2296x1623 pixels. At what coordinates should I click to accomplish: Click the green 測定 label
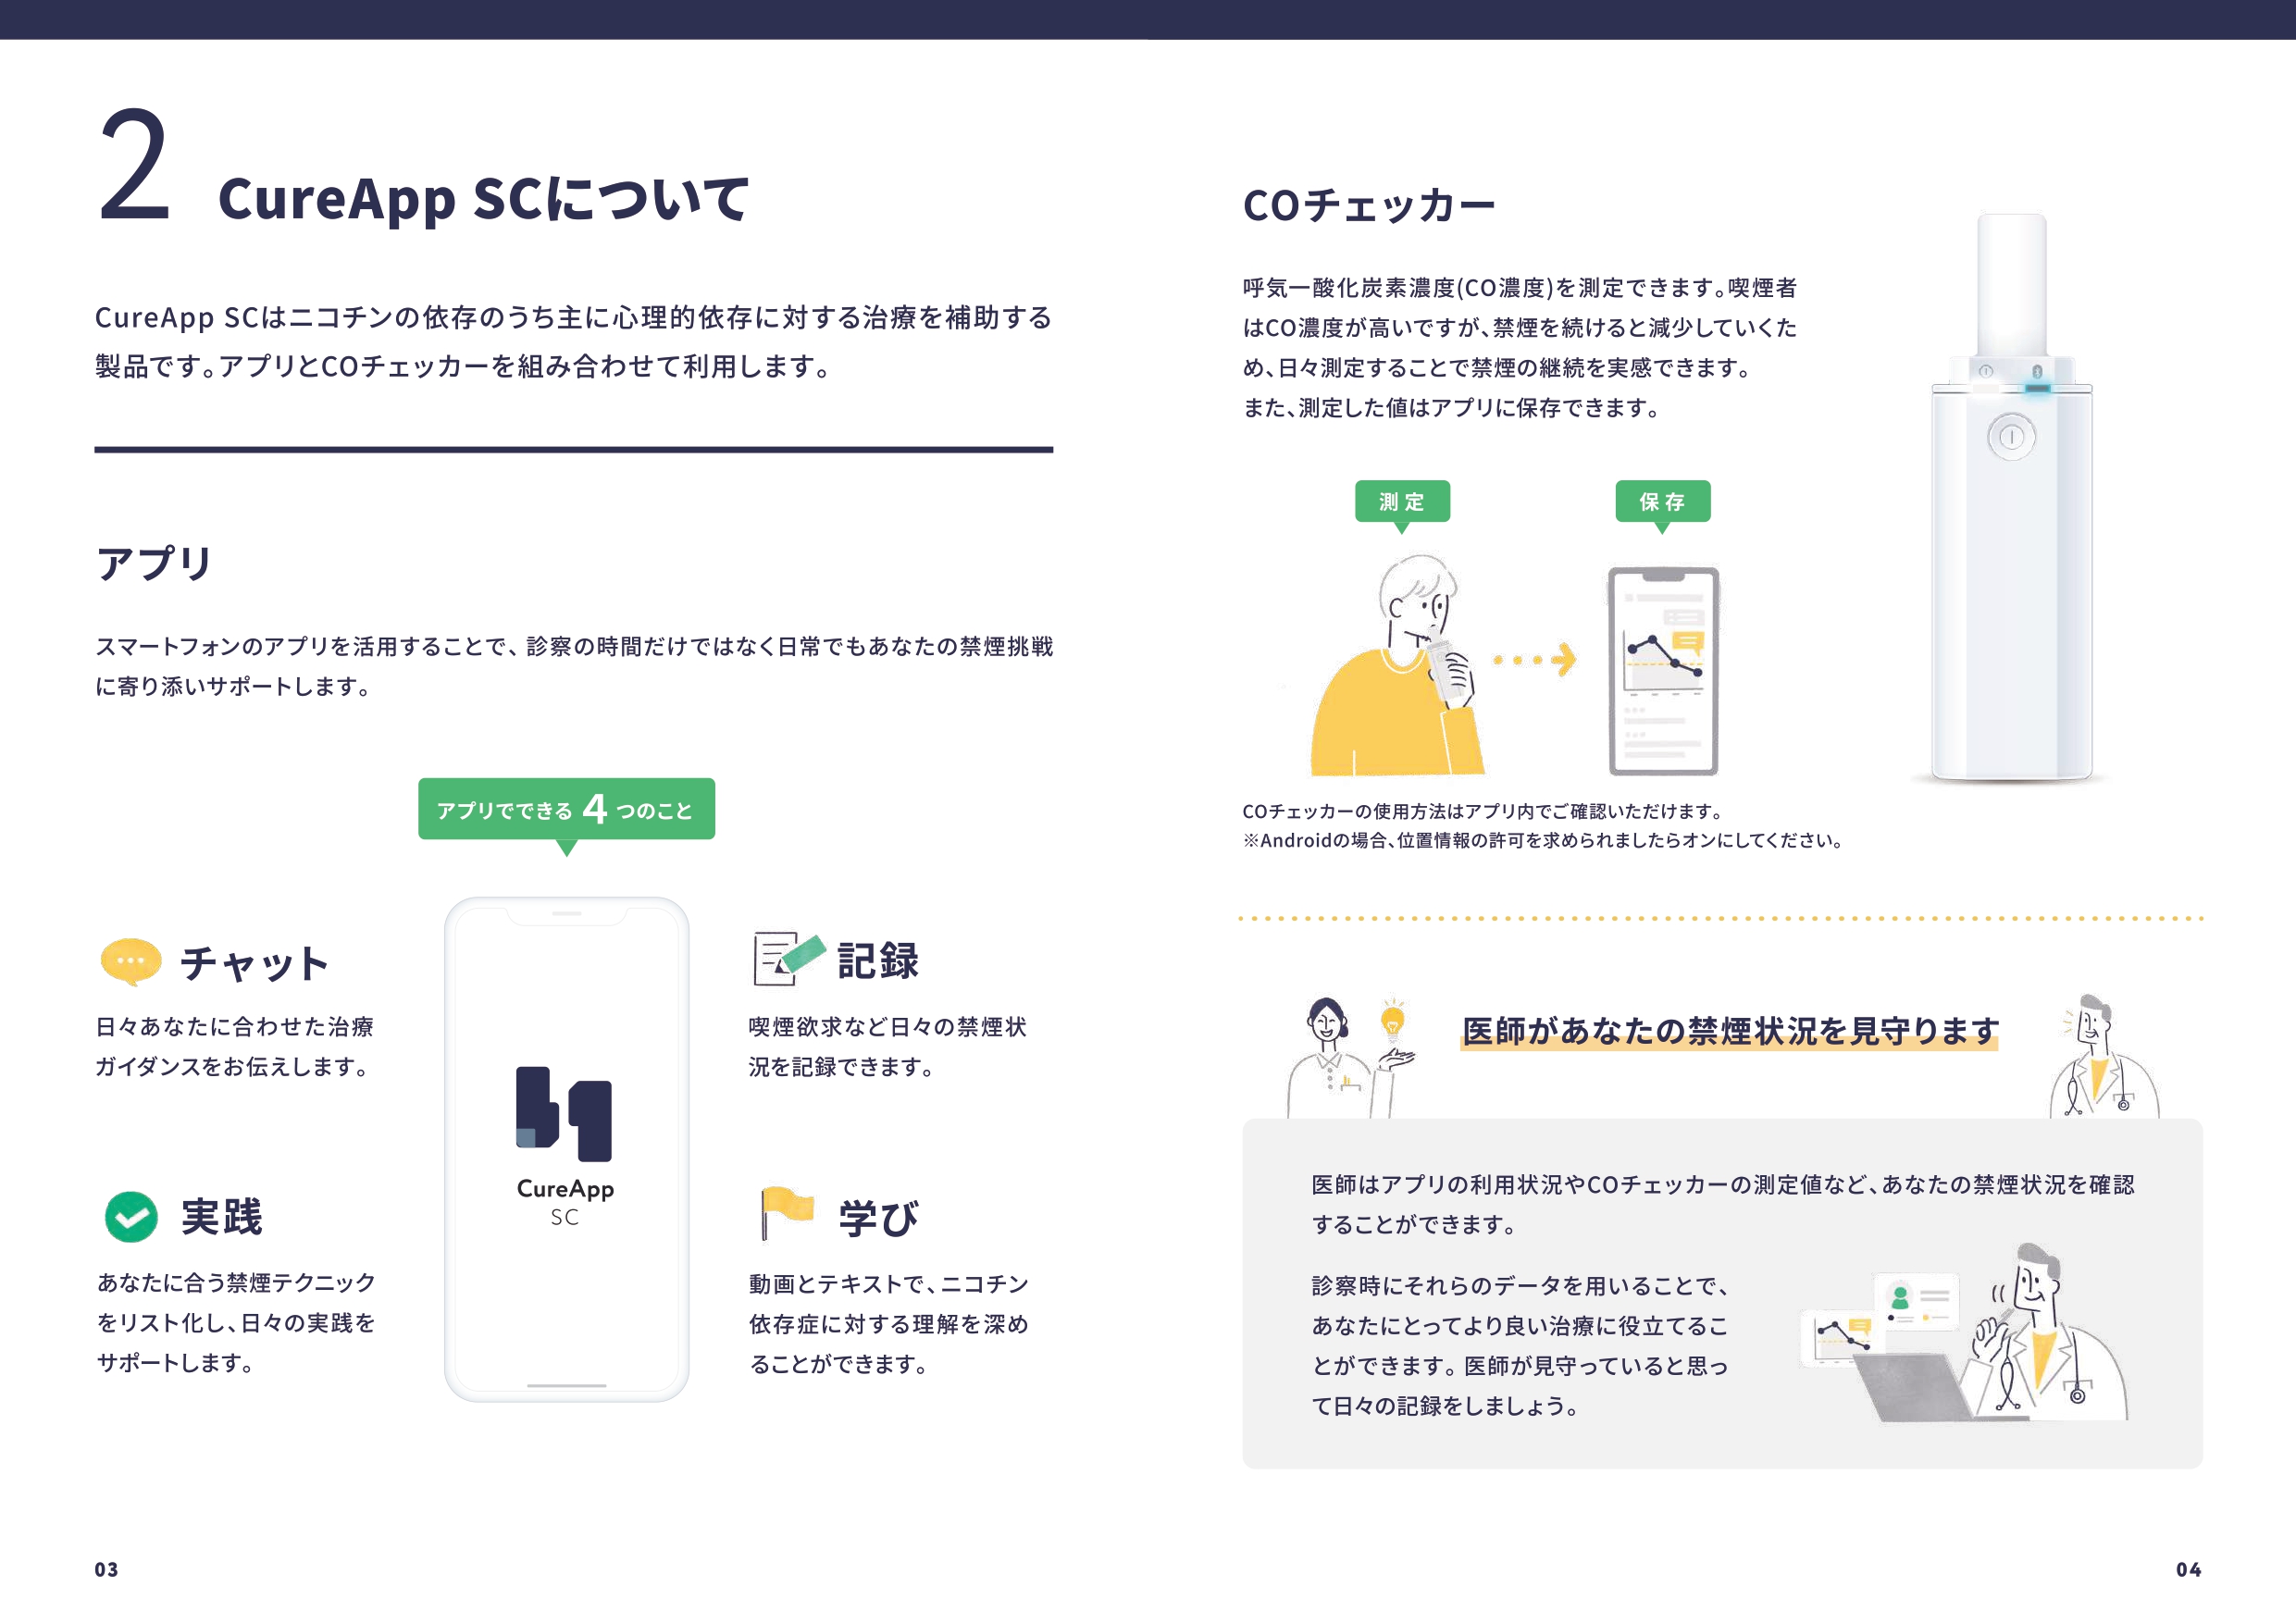(x=1402, y=502)
